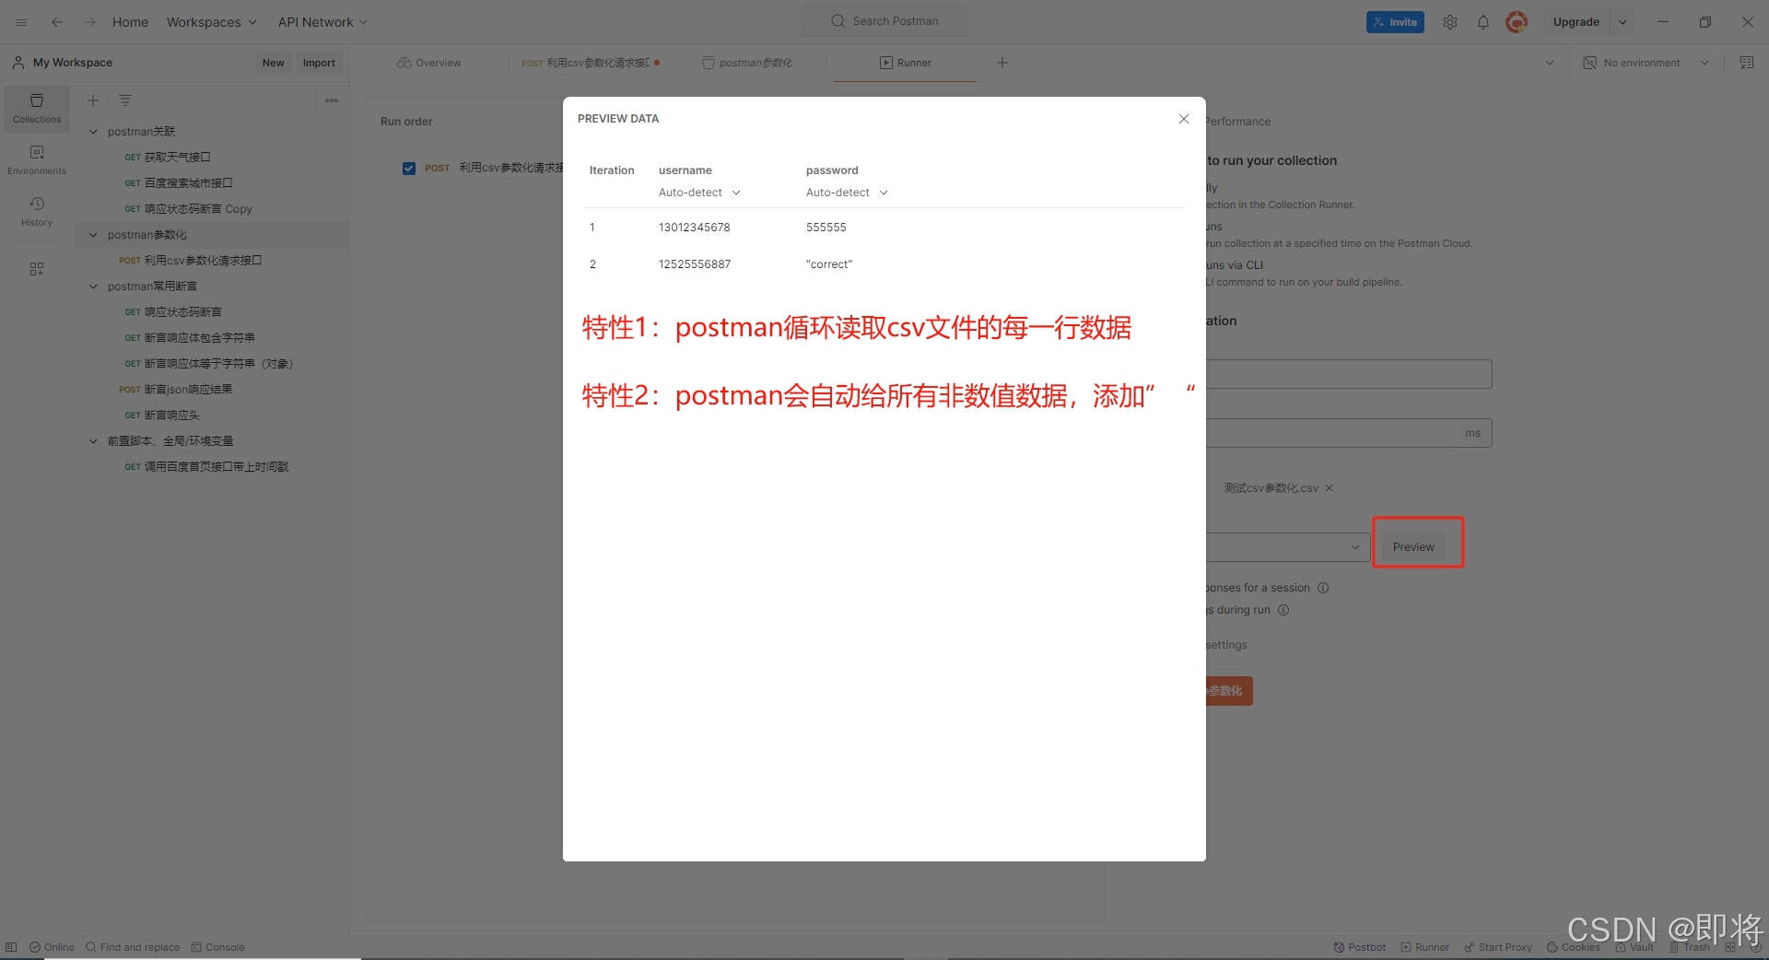This screenshot has width=1769, height=960.
Task: Go forward with the right arrow
Action: 90,22
